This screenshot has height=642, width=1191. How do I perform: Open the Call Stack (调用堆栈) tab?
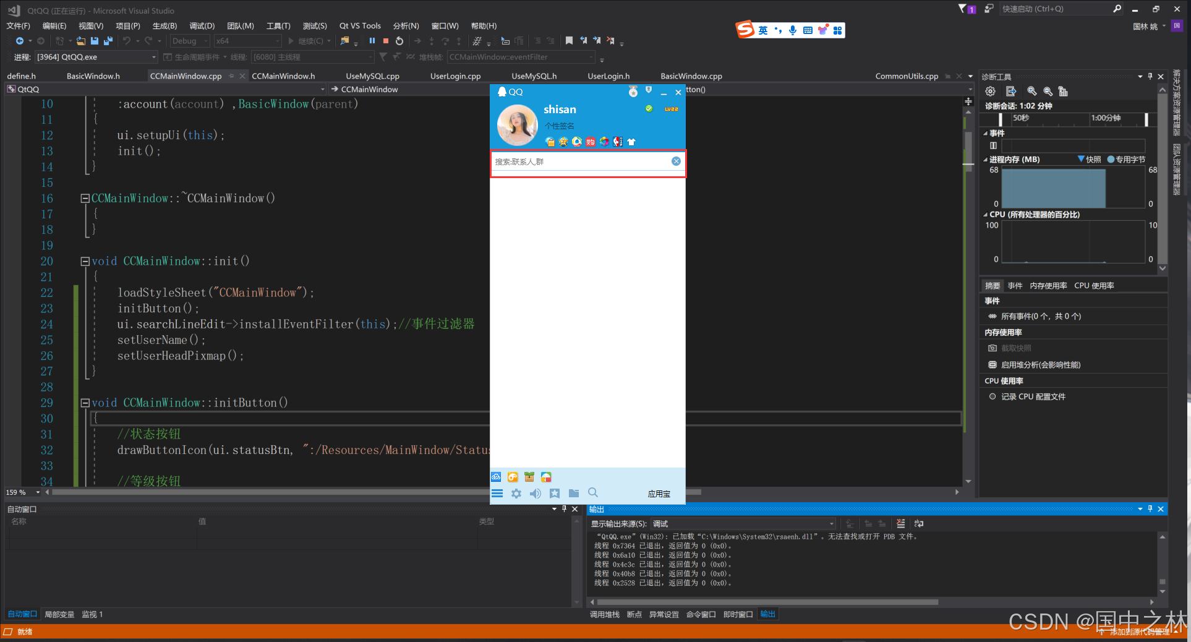click(604, 614)
